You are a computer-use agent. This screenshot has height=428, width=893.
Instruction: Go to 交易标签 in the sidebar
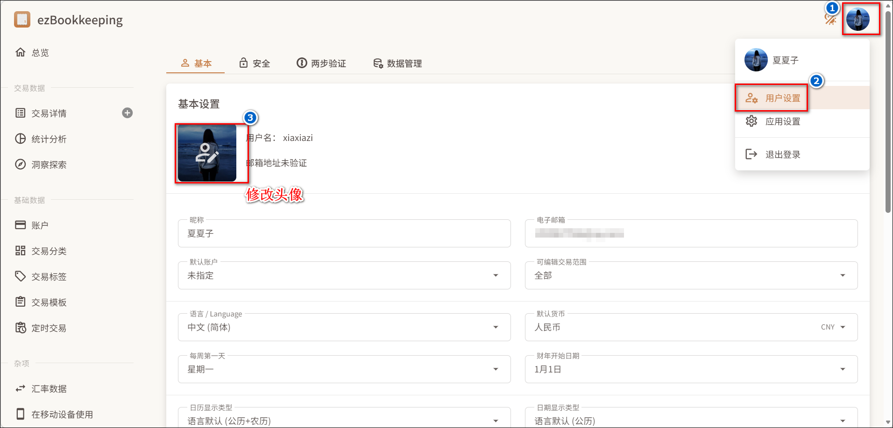pos(49,277)
